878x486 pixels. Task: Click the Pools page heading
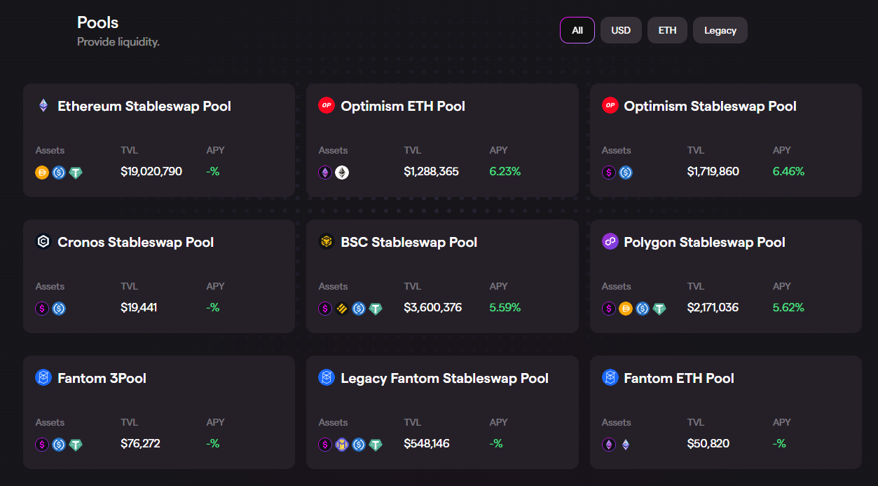pyautogui.click(x=98, y=22)
